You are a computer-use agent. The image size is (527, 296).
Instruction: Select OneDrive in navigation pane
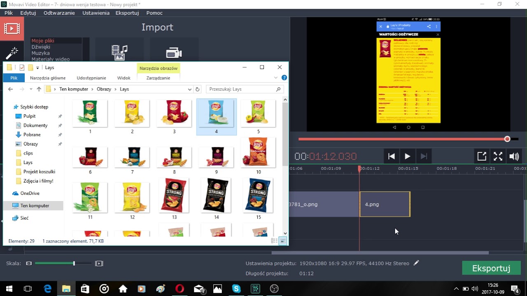click(30, 193)
